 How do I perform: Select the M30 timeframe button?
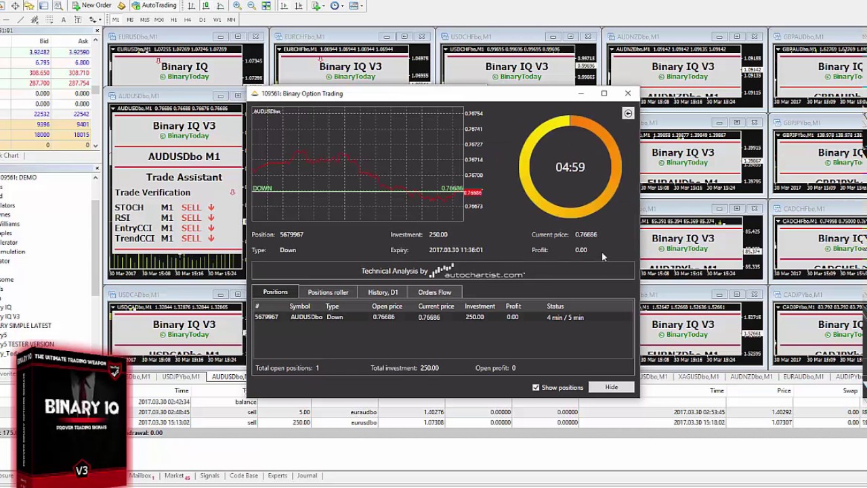click(159, 20)
